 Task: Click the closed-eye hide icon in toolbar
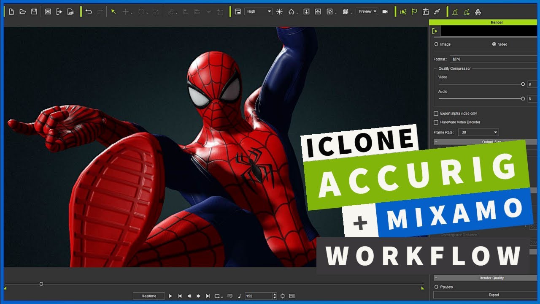(x=208, y=12)
